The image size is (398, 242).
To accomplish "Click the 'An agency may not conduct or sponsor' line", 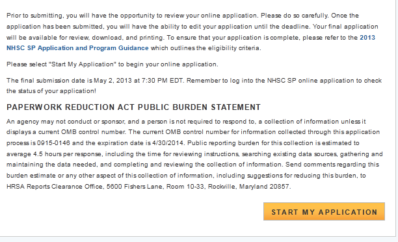I will 186,122.
